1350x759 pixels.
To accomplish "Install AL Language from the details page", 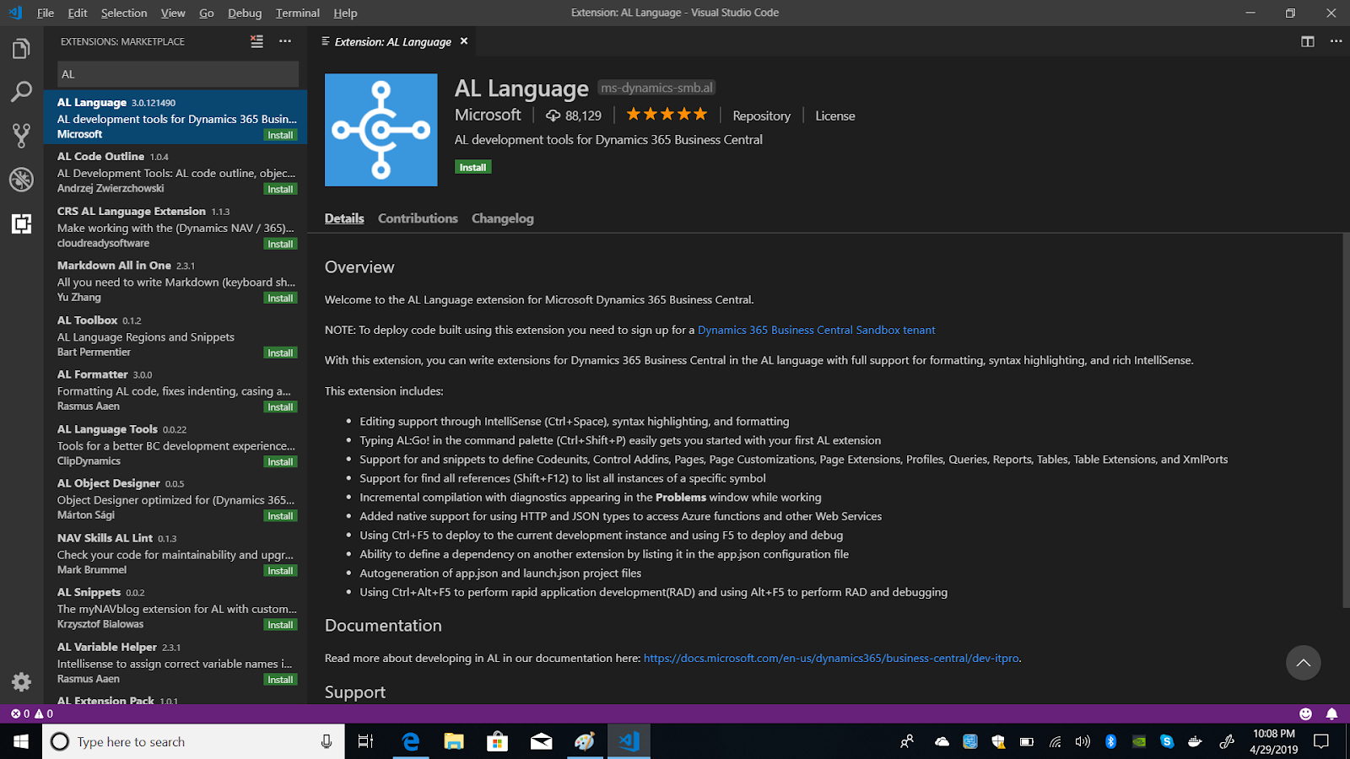I will [472, 167].
